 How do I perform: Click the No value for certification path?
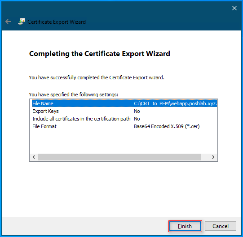point(137,119)
